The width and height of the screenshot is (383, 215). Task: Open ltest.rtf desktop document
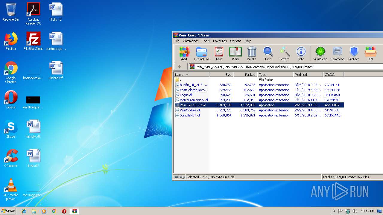point(33,158)
